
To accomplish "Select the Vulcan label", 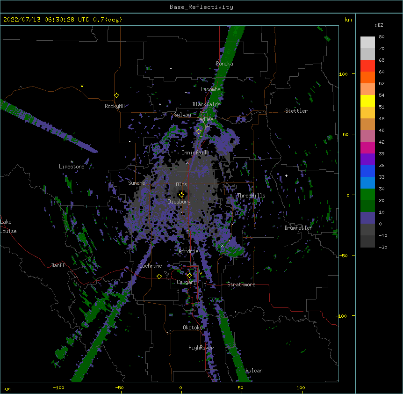I will click(254, 371).
